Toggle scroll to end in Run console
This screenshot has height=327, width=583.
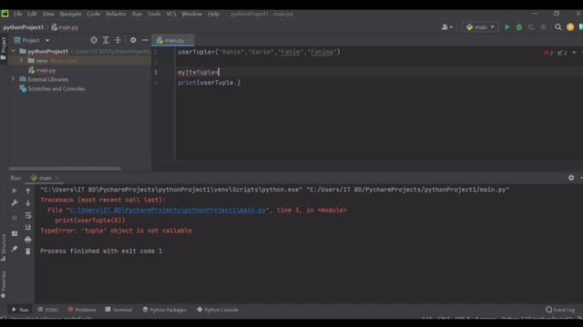click(x=28, y=227)
